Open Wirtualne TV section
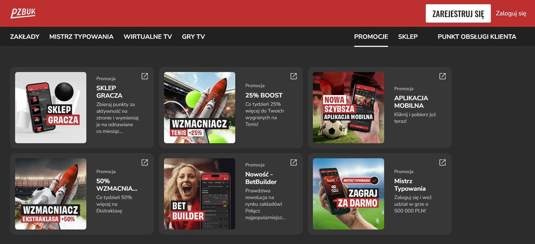 [148, 37]
